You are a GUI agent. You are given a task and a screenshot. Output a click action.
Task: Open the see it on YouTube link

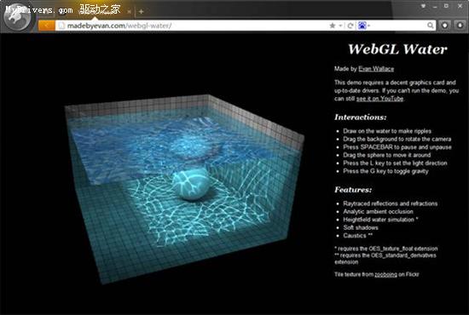pos(379,99)
